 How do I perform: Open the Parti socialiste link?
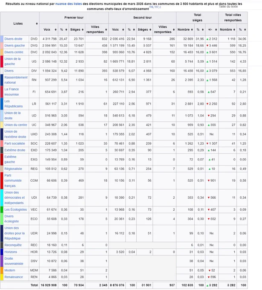[14, 144]
